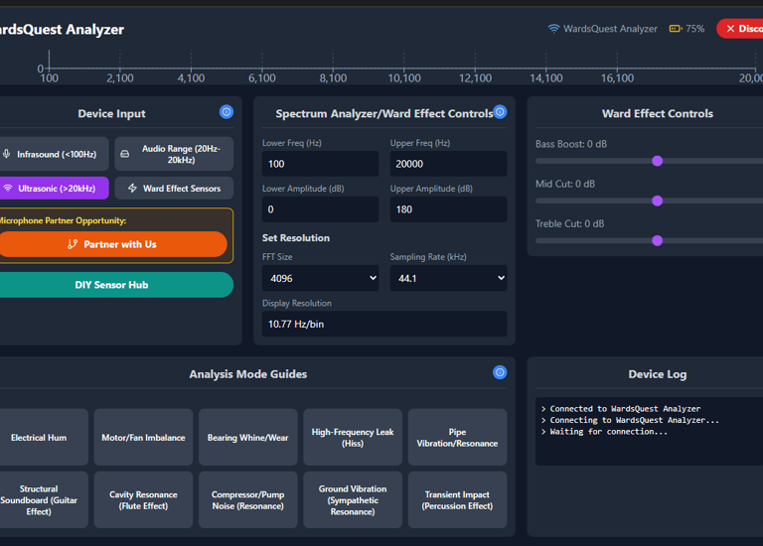This screenshot has width=763, height=546.
Task: Click the WardsQuest Analyzer connection label
Action: tap(610, 29)
